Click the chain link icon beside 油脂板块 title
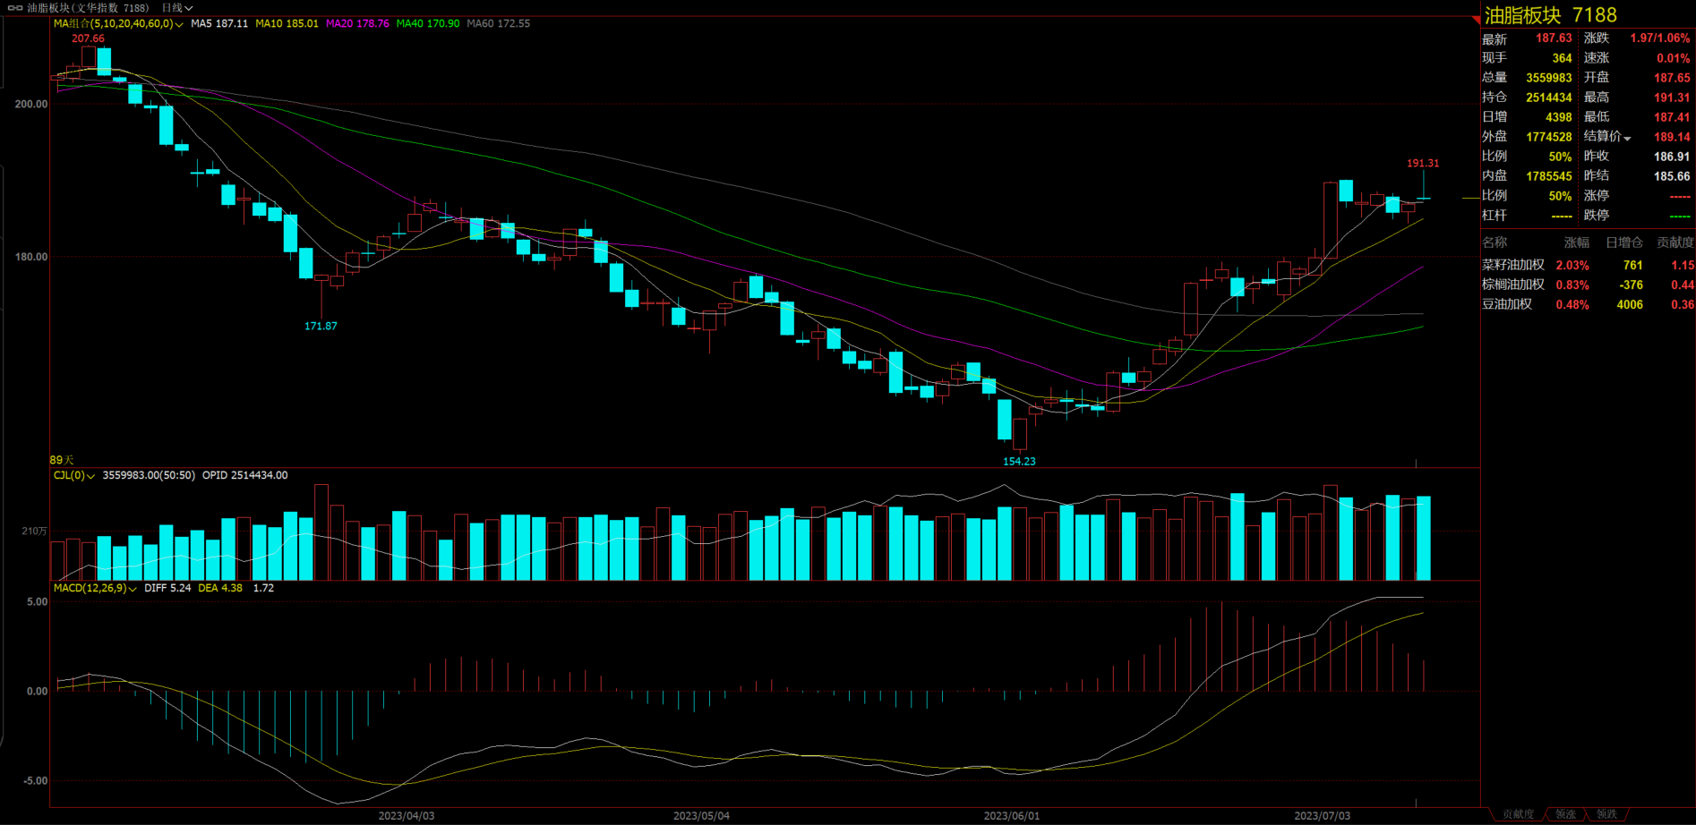Viewport: 1696px width, 825px height. pos(15,8)
